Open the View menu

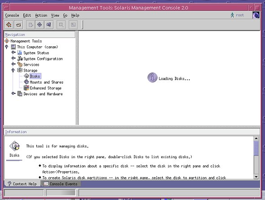pos(55,15)
